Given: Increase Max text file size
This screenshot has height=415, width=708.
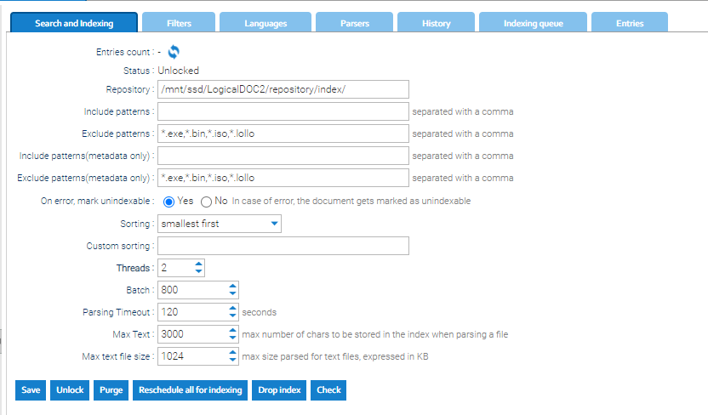Looking at the screenshot, I should point(232,352).
